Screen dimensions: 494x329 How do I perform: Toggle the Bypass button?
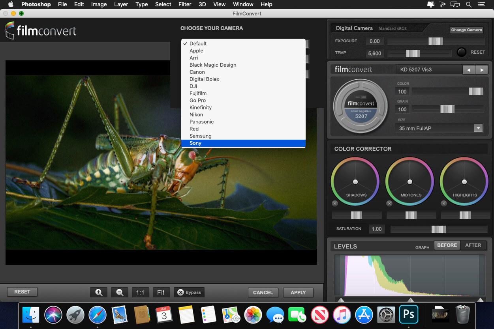189,292
